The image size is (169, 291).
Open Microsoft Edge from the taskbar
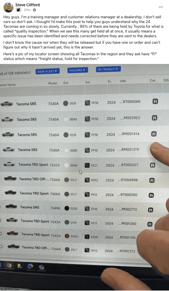tap(30, 267)
